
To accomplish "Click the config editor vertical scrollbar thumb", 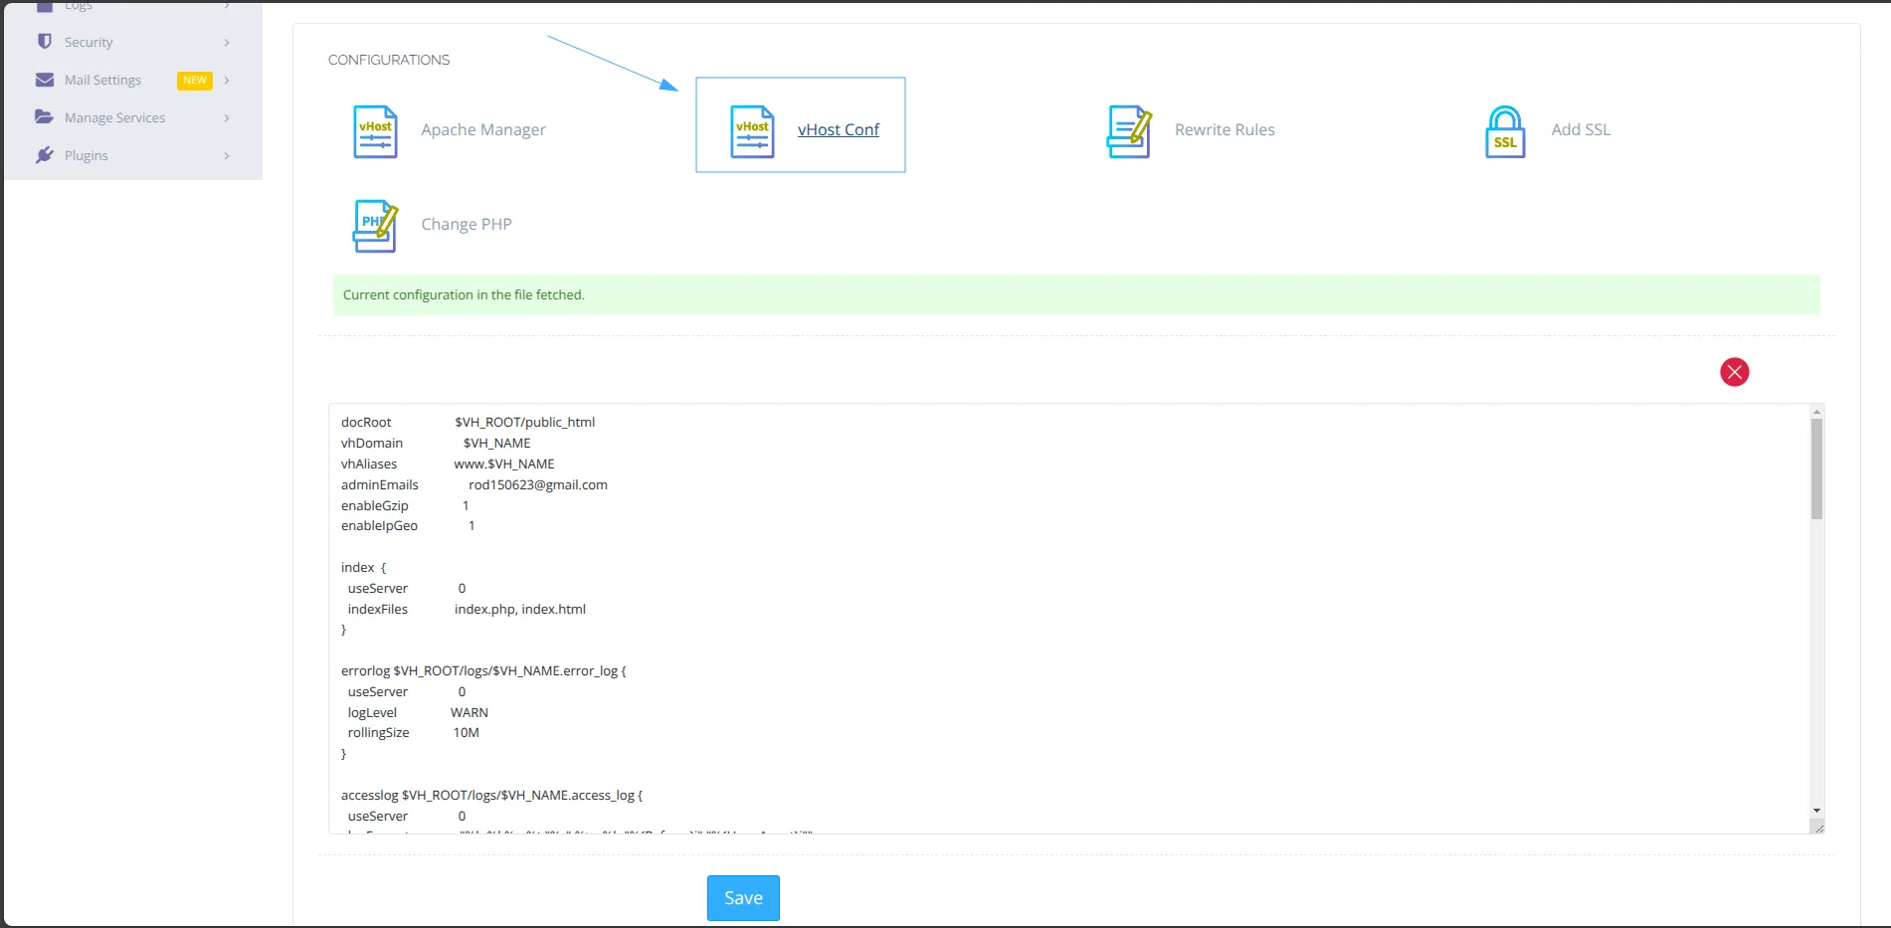I will [x=1816, y=468].
